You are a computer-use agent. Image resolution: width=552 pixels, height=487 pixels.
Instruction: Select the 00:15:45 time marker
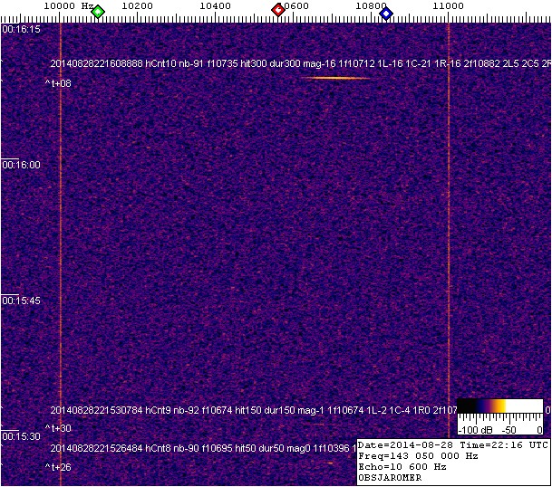coord(22,301)
